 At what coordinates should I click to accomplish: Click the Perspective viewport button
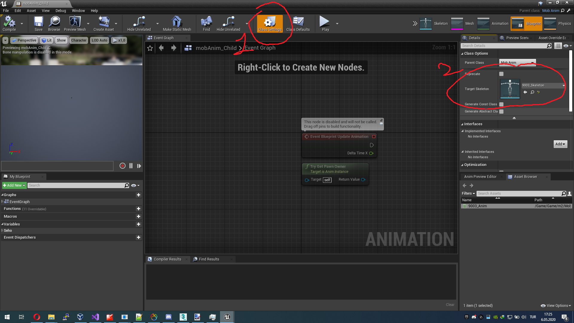(24, 40)
